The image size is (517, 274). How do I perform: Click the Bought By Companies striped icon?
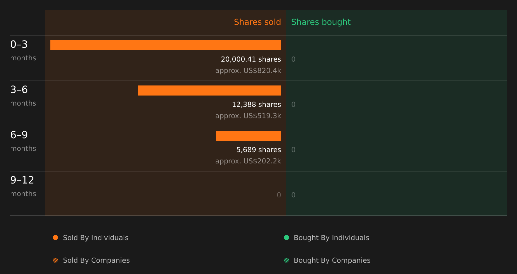point(287,260)
